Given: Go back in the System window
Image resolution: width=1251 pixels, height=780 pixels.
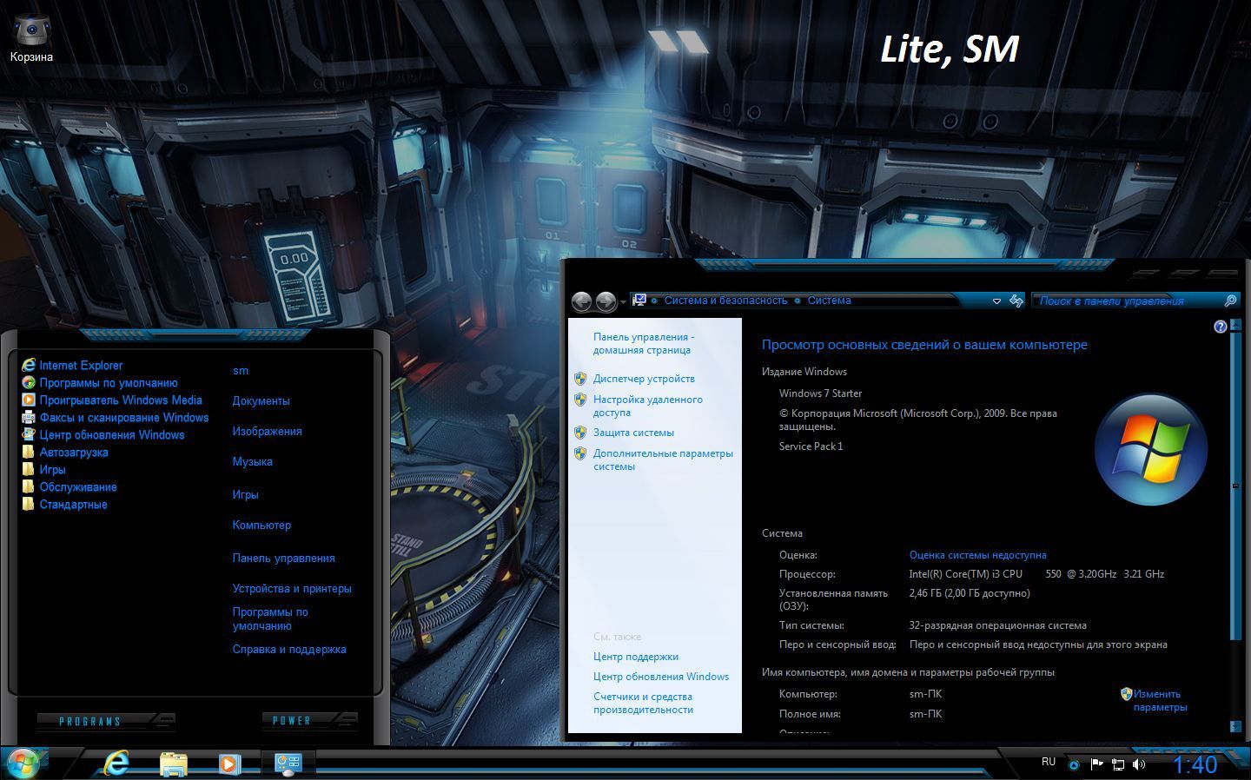Looking at the screenshot, I should pos(581,301).
